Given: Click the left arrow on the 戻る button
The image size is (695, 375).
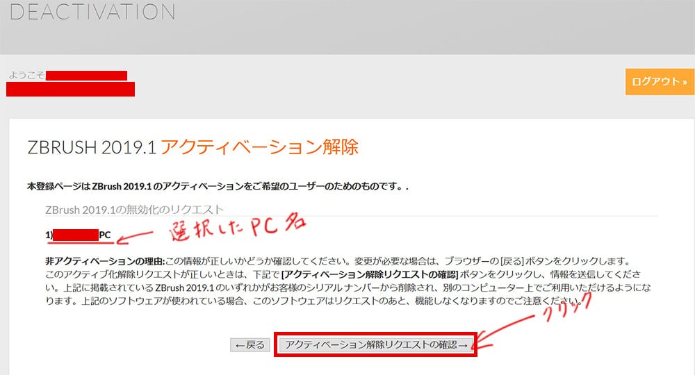Looking at the screenshot, I should point(240,345).
